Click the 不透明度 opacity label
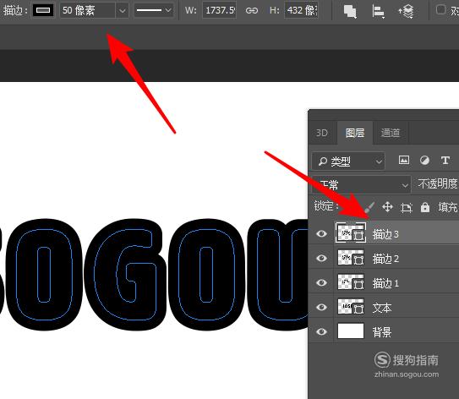Image resolution: width=459 pixels, height=399 pixels. 437,183
